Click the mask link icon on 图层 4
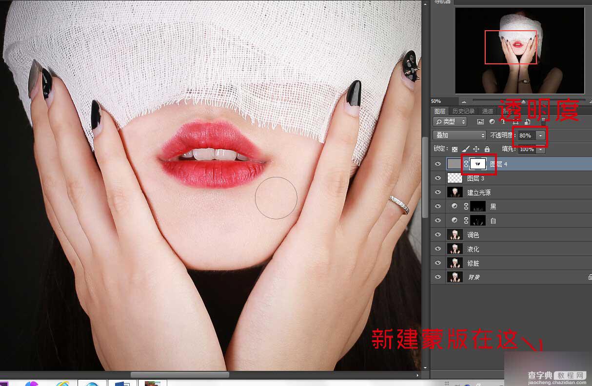 (x=466, y=164)
